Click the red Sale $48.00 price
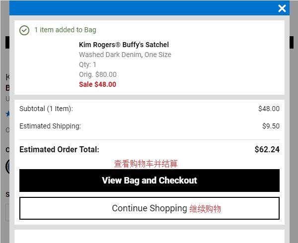This screenshot has width=298, height=243. pyautogui.click(x=97, y=84)
